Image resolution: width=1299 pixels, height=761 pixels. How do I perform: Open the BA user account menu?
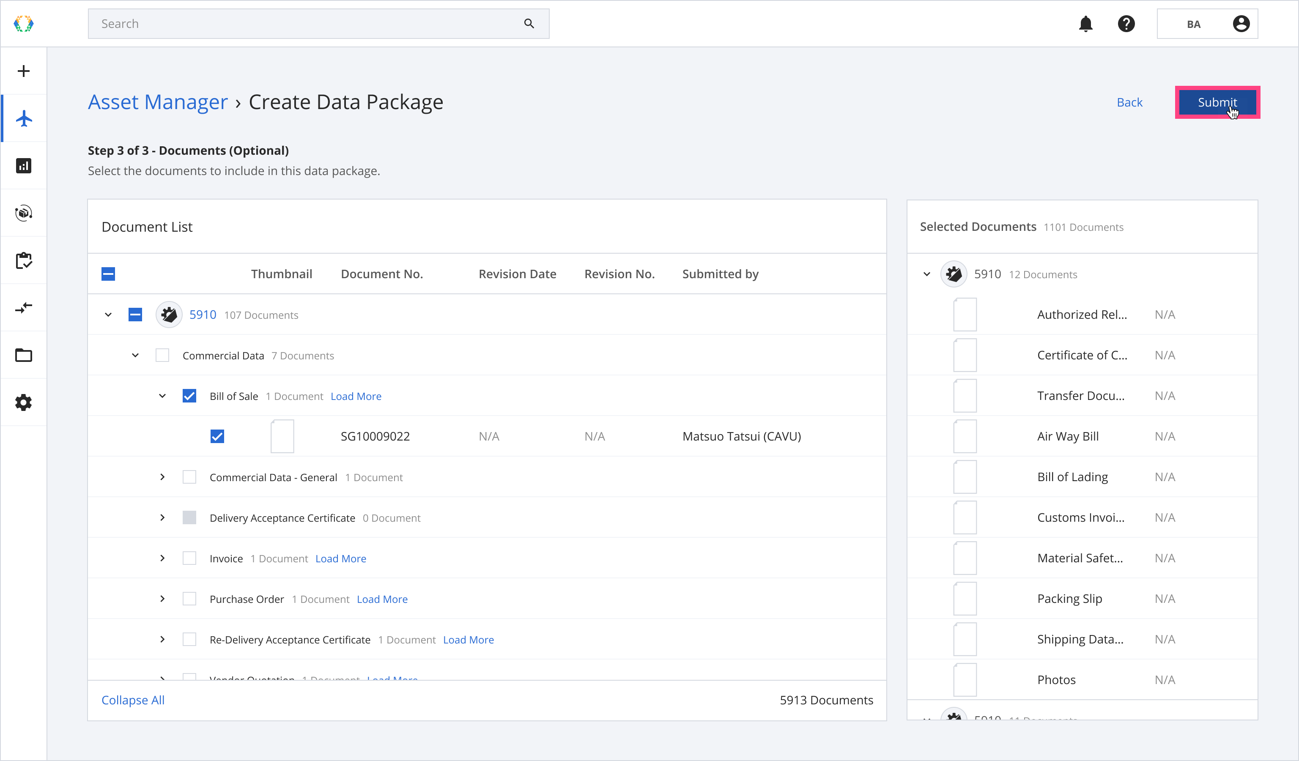click(1207, 24)
